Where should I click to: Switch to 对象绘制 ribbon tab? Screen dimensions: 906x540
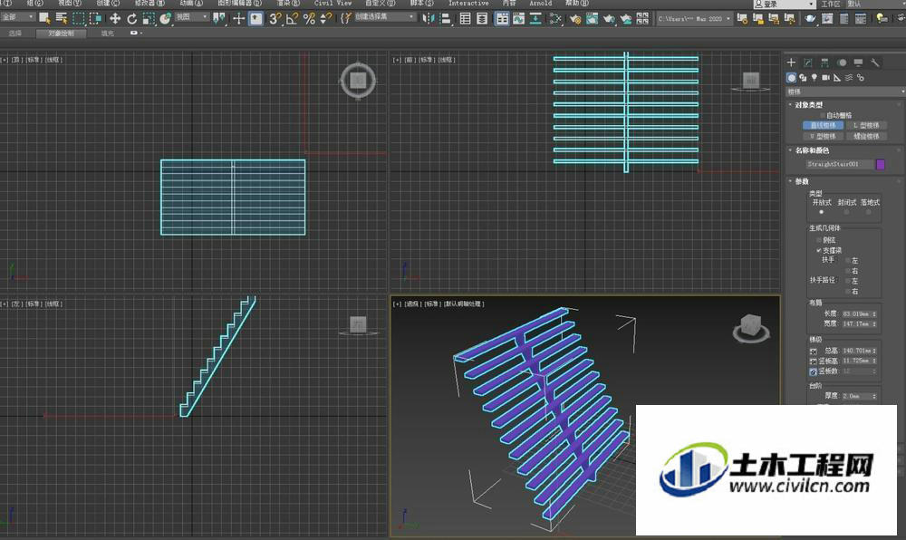pyautogui.click(x=62, y=34)
